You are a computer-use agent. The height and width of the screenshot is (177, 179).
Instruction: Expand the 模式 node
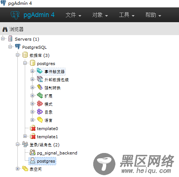click(32, 103)
